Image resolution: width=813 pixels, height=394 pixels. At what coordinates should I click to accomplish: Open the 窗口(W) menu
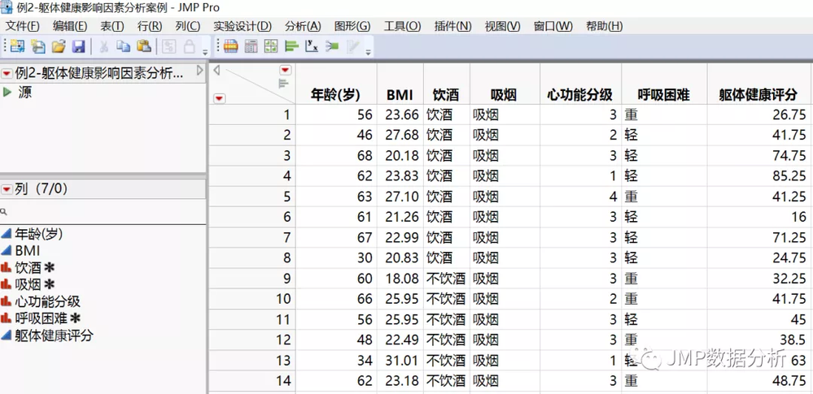553,26
